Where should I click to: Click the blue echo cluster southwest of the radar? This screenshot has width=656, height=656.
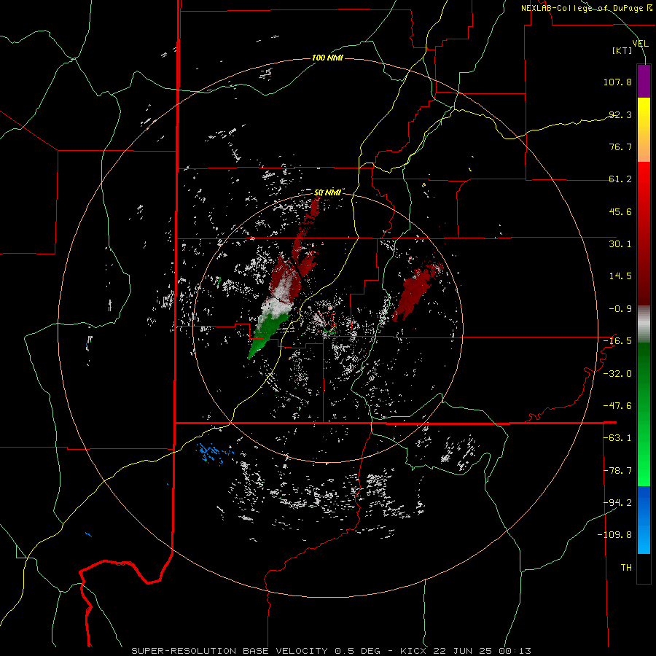[214, 454]
